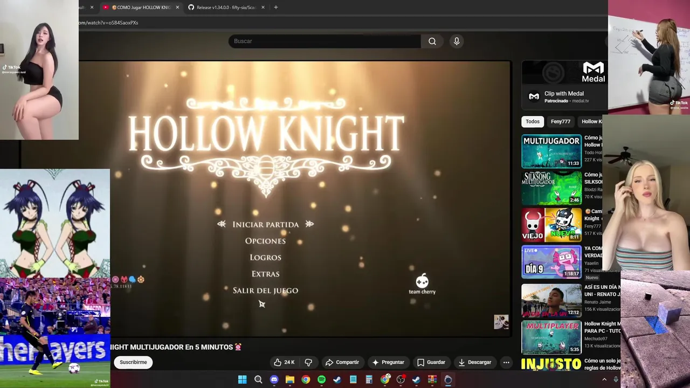This screenshot has width=690, height=388.
Task: Click the team cherry logo in video
Action: [422, 284]
